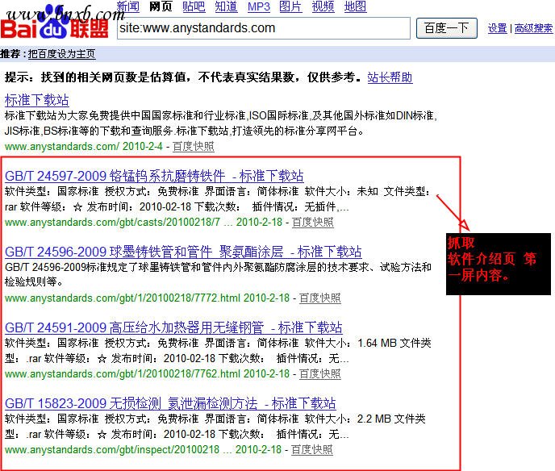This screenshot has width=555, height=471.
Task: Open the 视频 tab
Action: click(323, 6)
